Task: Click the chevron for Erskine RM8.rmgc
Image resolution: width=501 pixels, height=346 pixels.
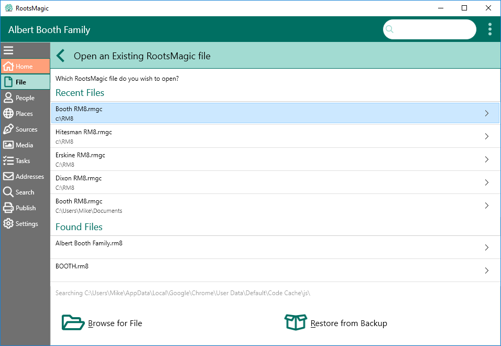Action: tap(487, 159)
